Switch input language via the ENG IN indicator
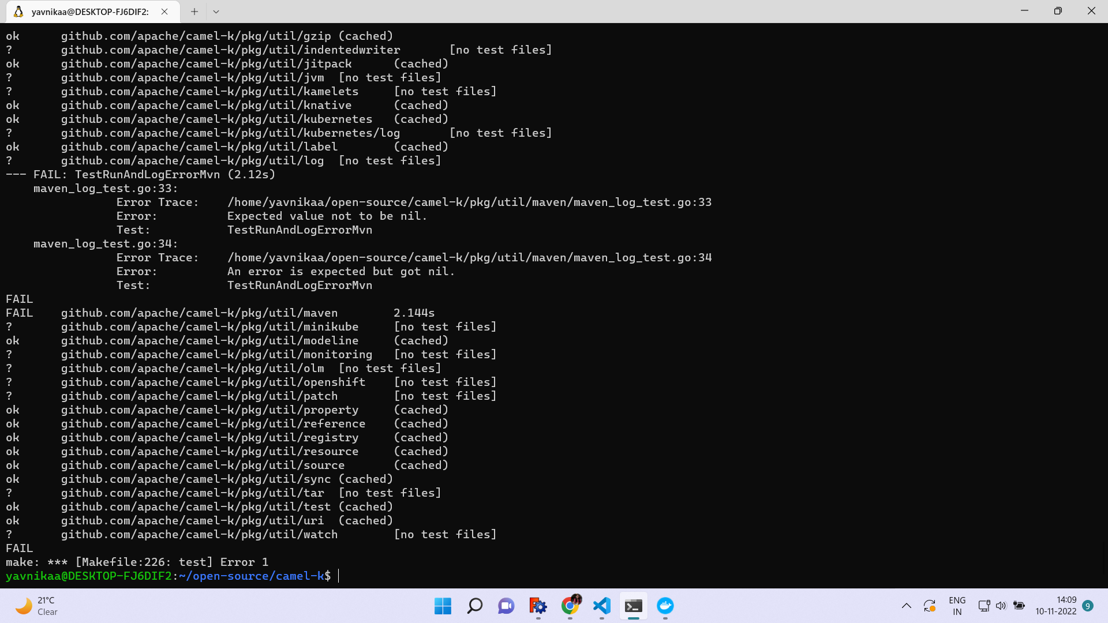Viewport: 1108px width, 623px height. [957, 606]
